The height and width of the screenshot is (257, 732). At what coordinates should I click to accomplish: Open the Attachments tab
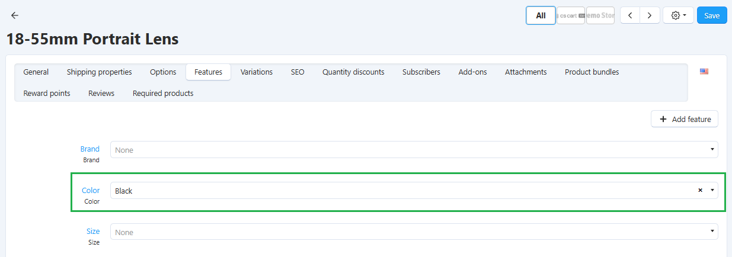click(x=526, y=72)
